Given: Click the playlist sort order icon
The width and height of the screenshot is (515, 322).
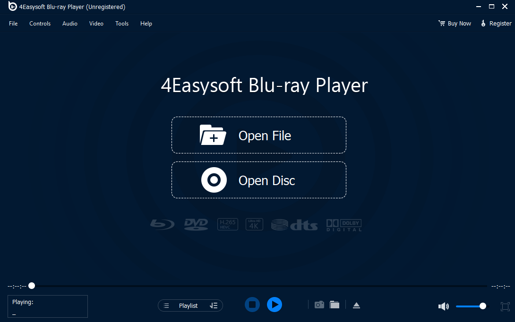Looking at the screenshot, I should pyautogui.click(x=214, y=305).
